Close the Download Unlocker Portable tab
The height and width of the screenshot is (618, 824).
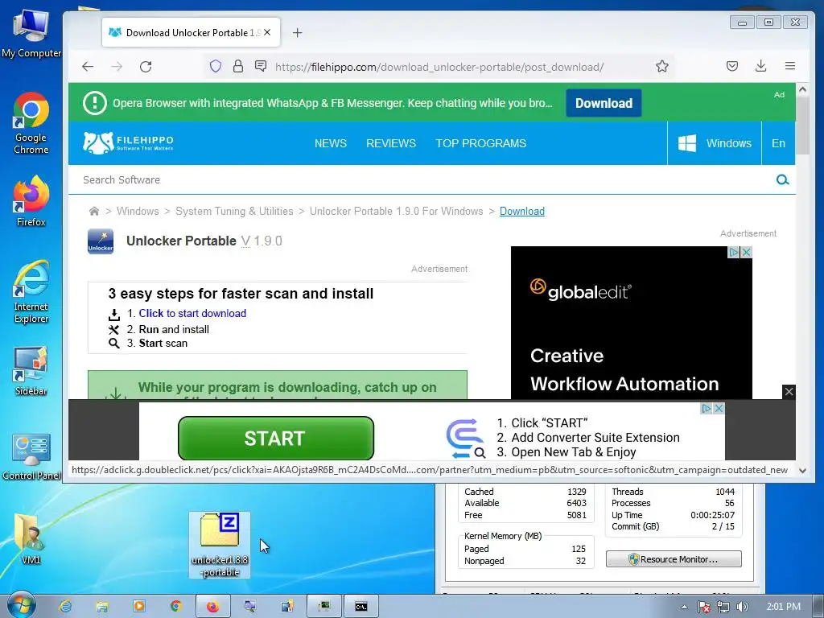267,32
